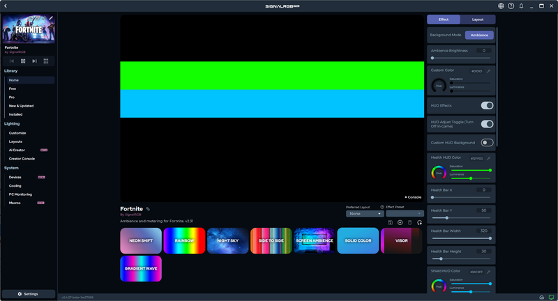Image resolution: width=558 pixels, height=301 pixels.
Task: Delete the effect preset via trash icon
Action: point(409,222)
